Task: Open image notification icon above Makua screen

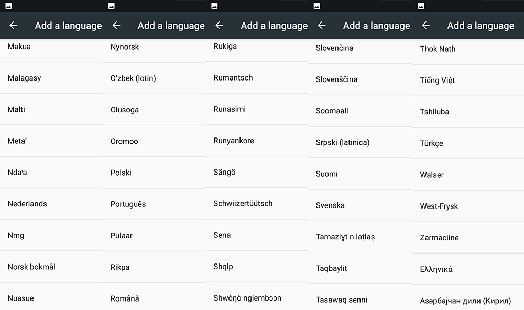Action: coord(8,6)
